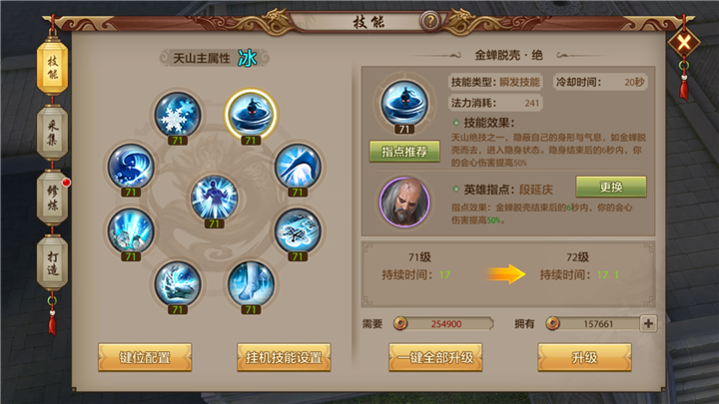Open 挂机技能设置 auto-skill settings
719x404 pixels.
(x=284, y=357)
